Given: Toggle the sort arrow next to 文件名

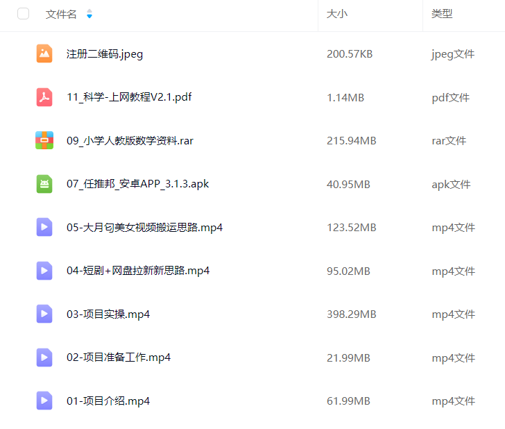Looking at the screenshot, I should [x=89, y=15].
